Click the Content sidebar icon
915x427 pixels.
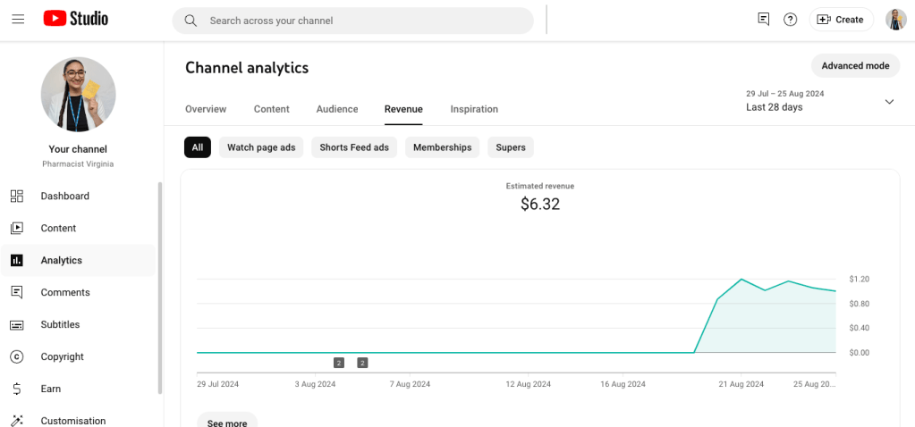17,229
